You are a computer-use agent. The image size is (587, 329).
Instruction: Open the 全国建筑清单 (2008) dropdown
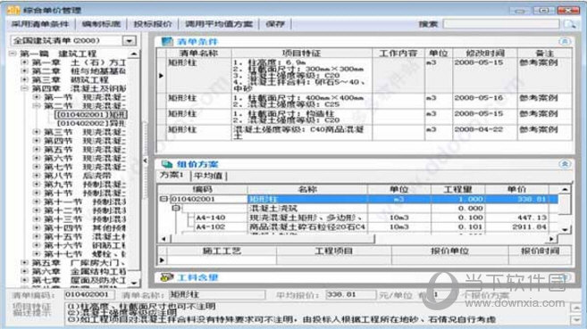(130, 41)
